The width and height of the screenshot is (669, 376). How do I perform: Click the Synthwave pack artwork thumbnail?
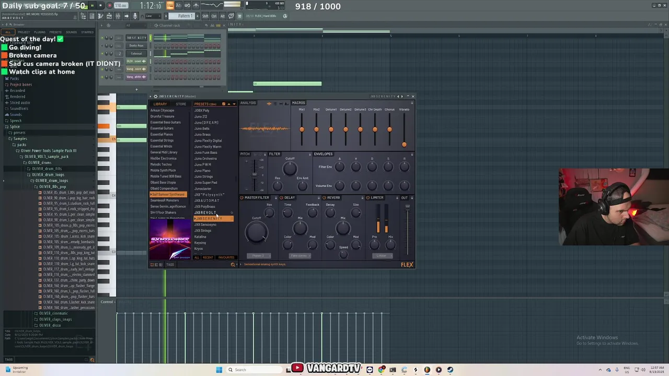pyautogui.click(x=170, y=240)
